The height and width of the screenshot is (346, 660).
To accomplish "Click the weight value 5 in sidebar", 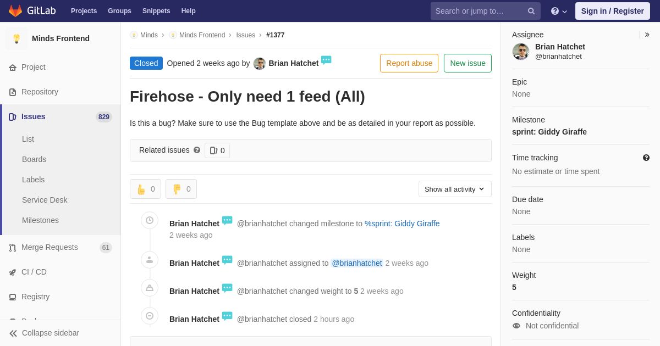I will 514,287.
